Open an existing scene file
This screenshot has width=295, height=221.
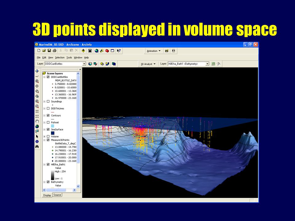coord(44,51)
